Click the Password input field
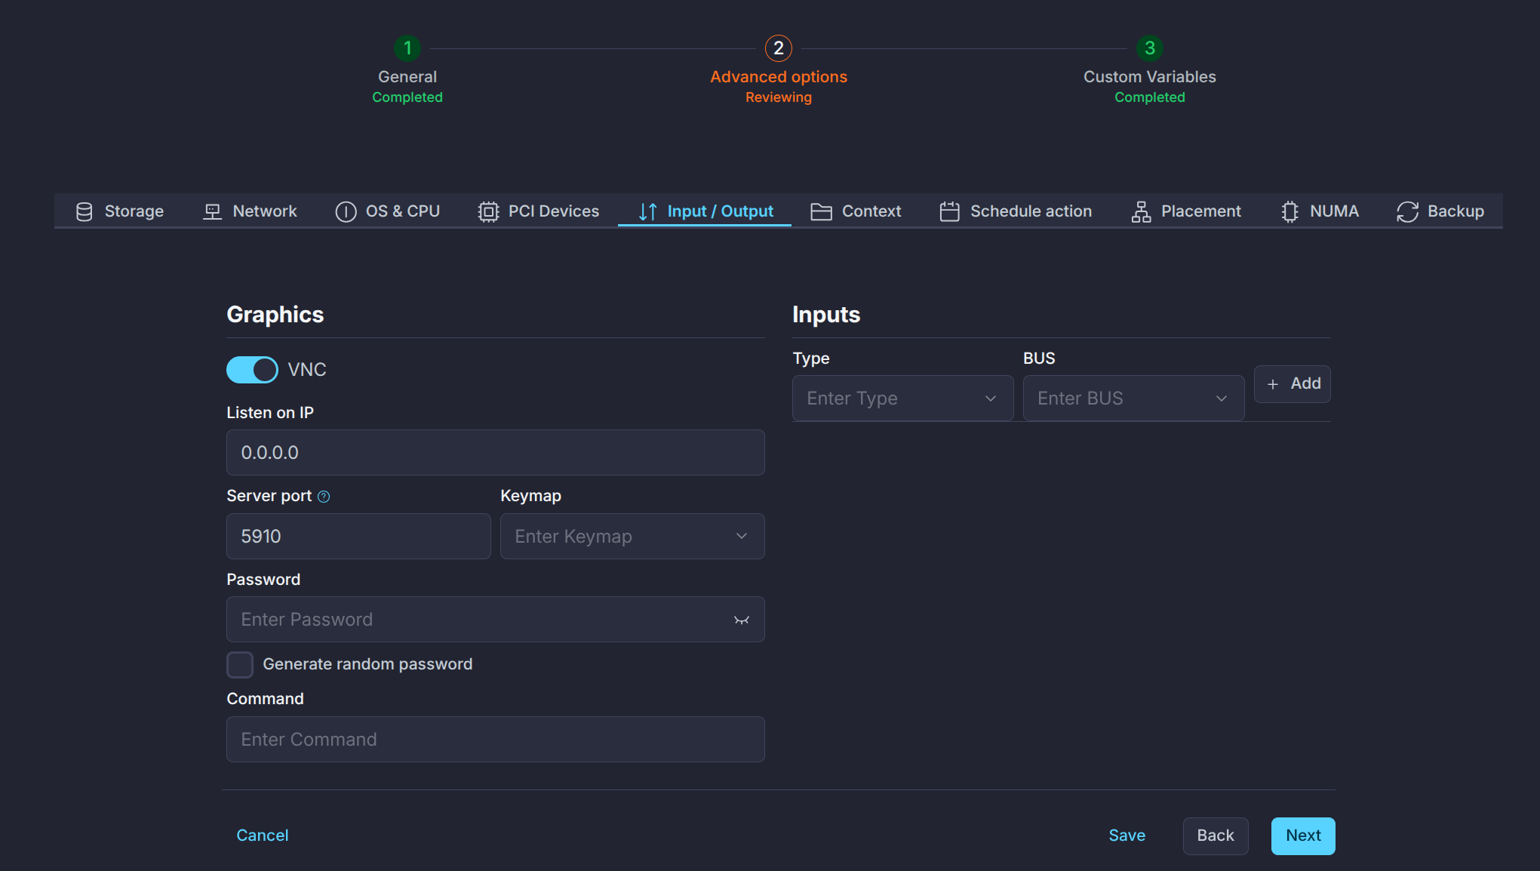 click(x=496, y=620)
